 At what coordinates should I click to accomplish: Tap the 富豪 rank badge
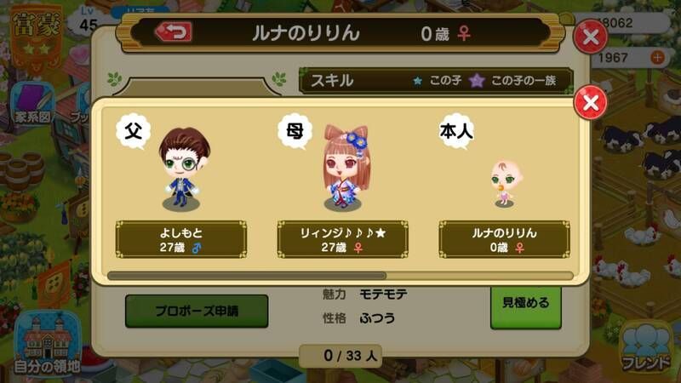(37, 37)
